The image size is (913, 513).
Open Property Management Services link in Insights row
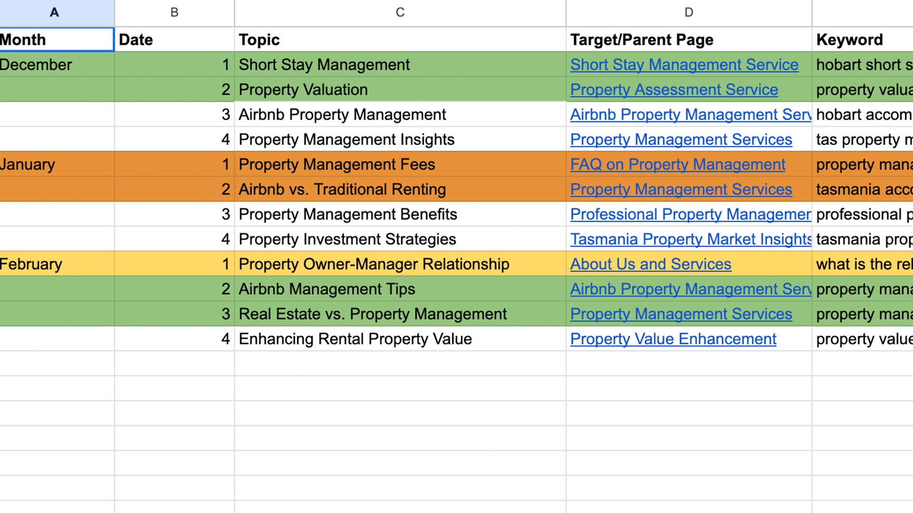(x=681, y=140)
